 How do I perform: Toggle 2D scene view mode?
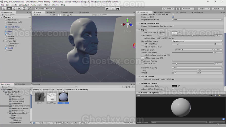54,15
